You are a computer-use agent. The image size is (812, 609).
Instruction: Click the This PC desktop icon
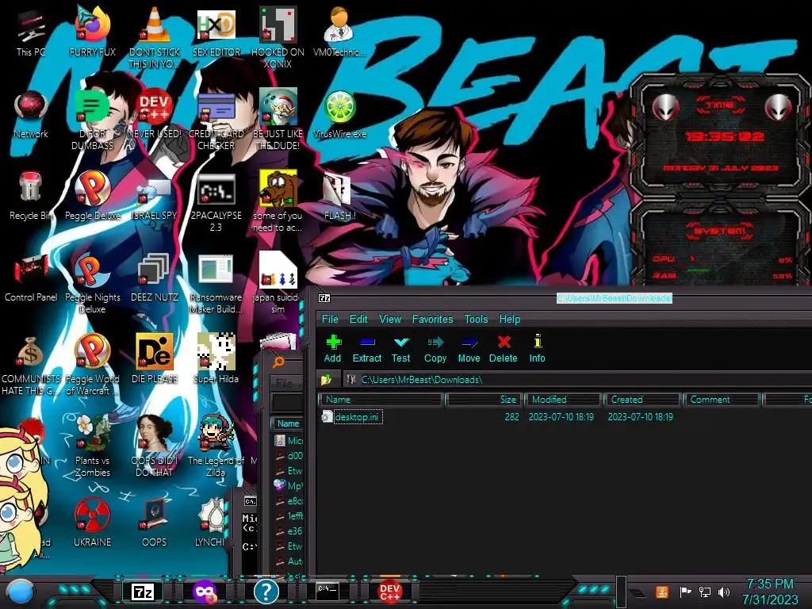pos(31,33)
